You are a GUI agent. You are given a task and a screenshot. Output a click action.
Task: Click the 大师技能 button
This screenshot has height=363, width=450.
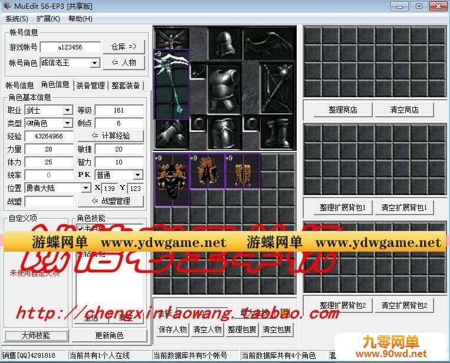[36, 335]
